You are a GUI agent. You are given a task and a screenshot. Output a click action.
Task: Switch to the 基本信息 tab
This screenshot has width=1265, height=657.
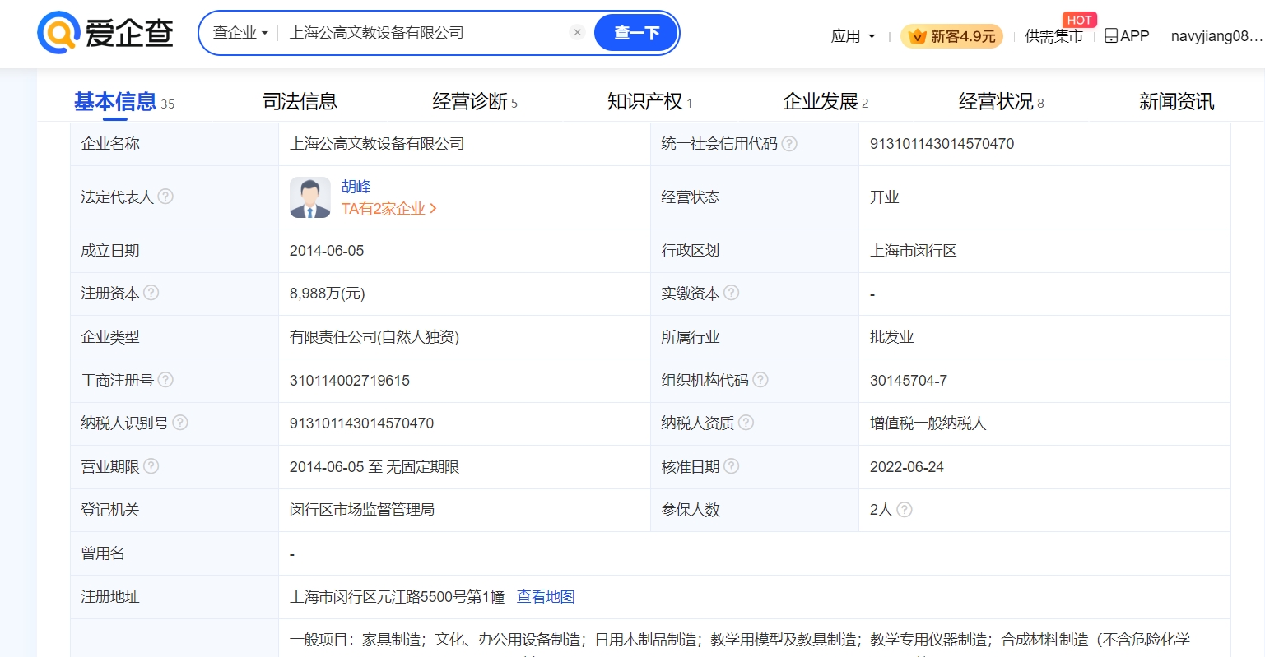tap(124, 102)
